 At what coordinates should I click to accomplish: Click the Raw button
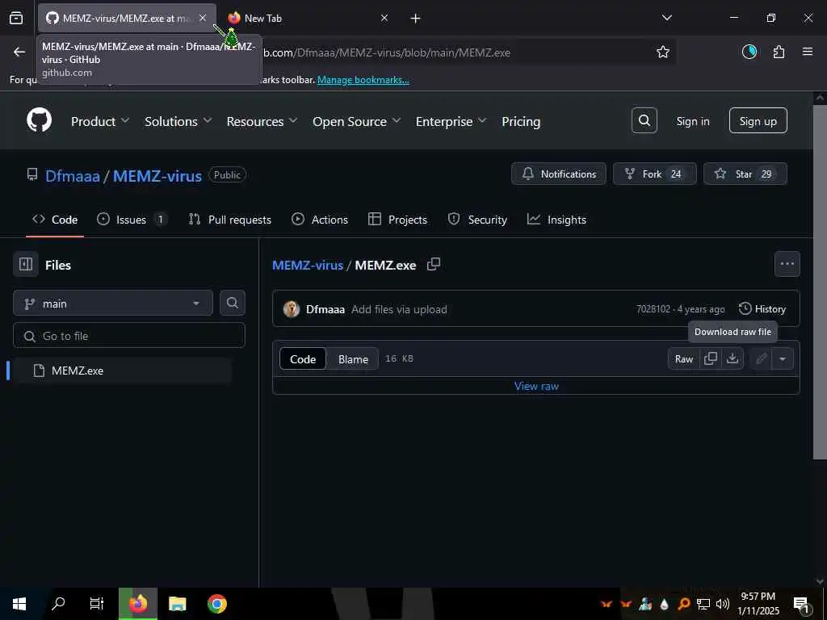coord(683,358)
